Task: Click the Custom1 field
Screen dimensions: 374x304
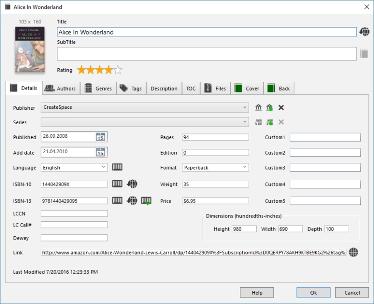Action: [x=325, y=137]
